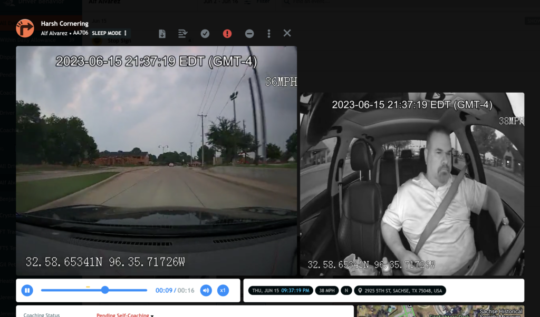
Task: Click the 38 MPH speed badge
Action: 327,291
